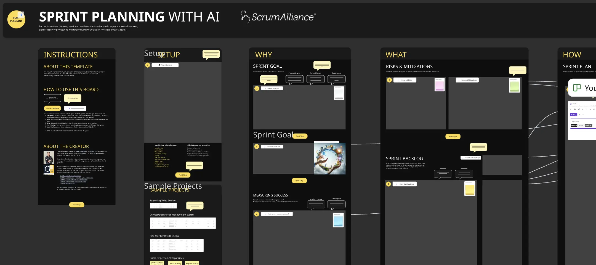Open the yellow tip bubble in Setup header
This screenshot has width=596, height=265.
[x=211, y=54]
